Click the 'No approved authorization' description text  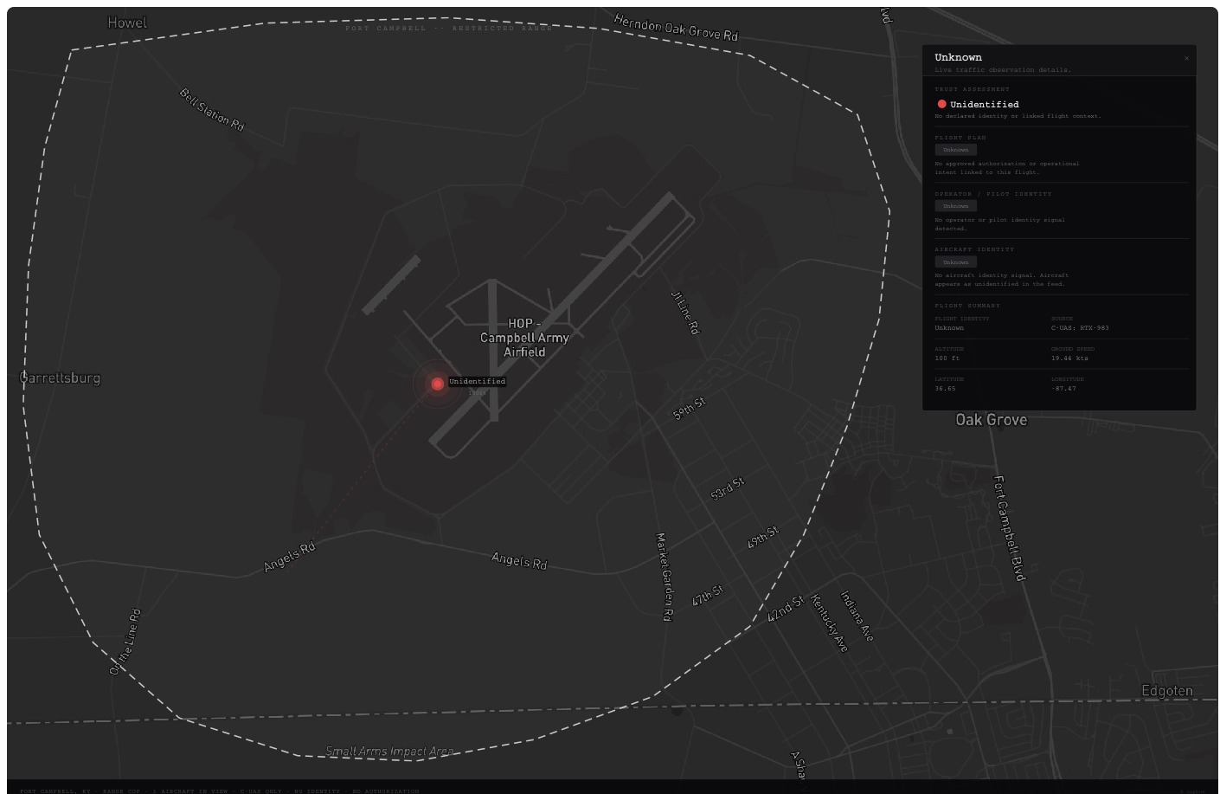tap(1006, 168)
